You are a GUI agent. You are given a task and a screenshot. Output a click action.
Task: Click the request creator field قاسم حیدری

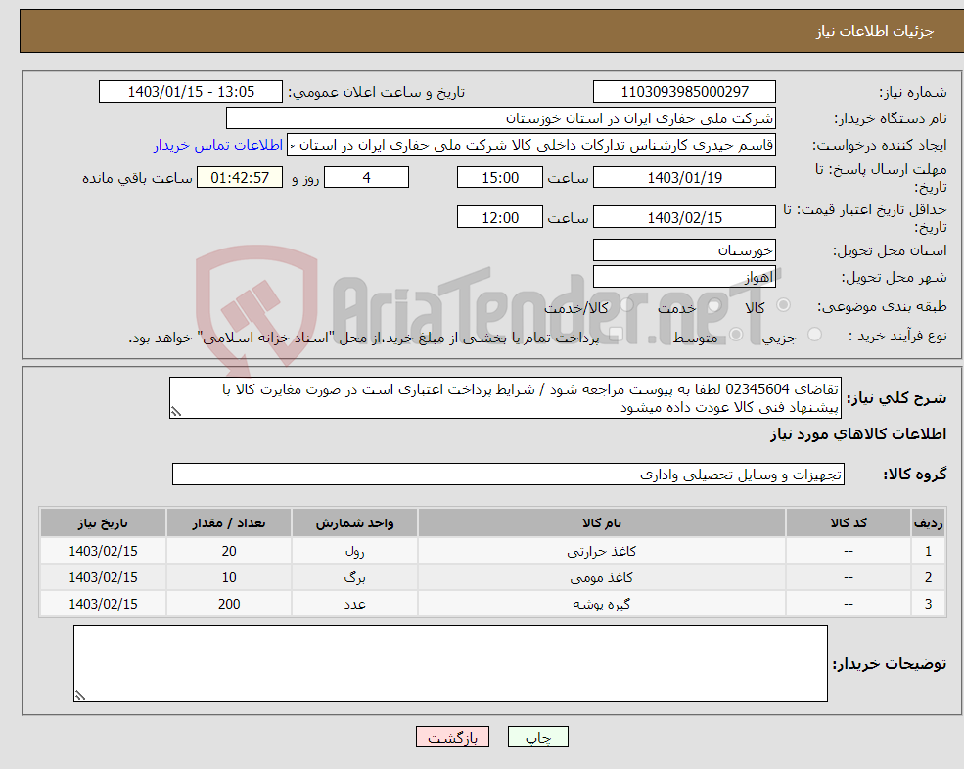click(x=531, y=145)
